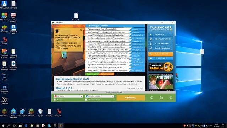The width and height of the screenshot is (227, 128).
Task: Play the ЧТО ЭТО? video thumbnail
Action: point(160,82)
